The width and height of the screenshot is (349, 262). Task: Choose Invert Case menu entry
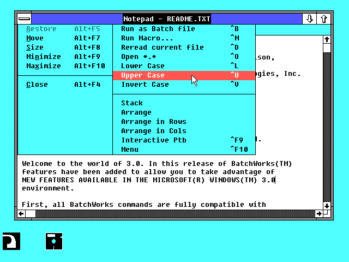point(184,85)
